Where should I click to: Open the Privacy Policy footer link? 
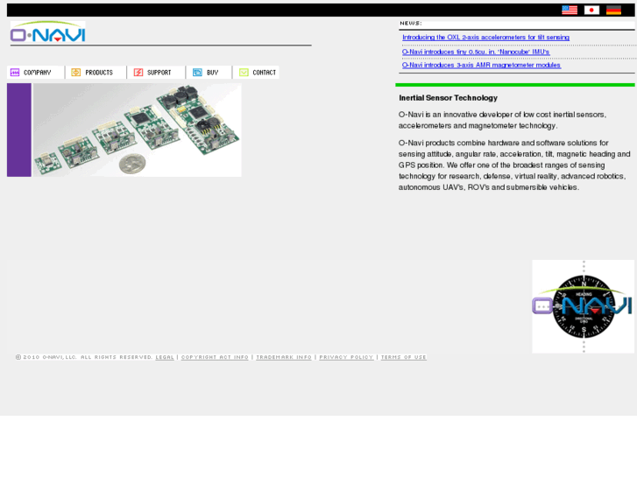(x=346, y=357)
